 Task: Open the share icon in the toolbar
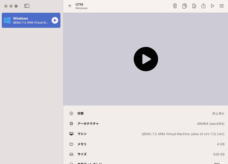pyautogui.click(x=203, y=6)
